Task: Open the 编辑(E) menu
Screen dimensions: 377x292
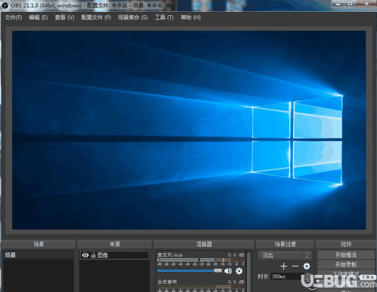Action: [x=38, y=17]
